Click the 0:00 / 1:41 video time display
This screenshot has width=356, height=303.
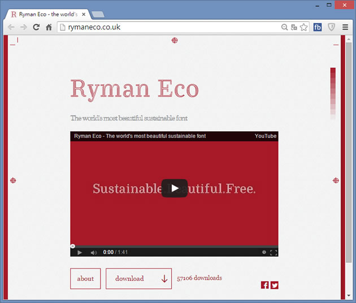[x=115, y=252]
